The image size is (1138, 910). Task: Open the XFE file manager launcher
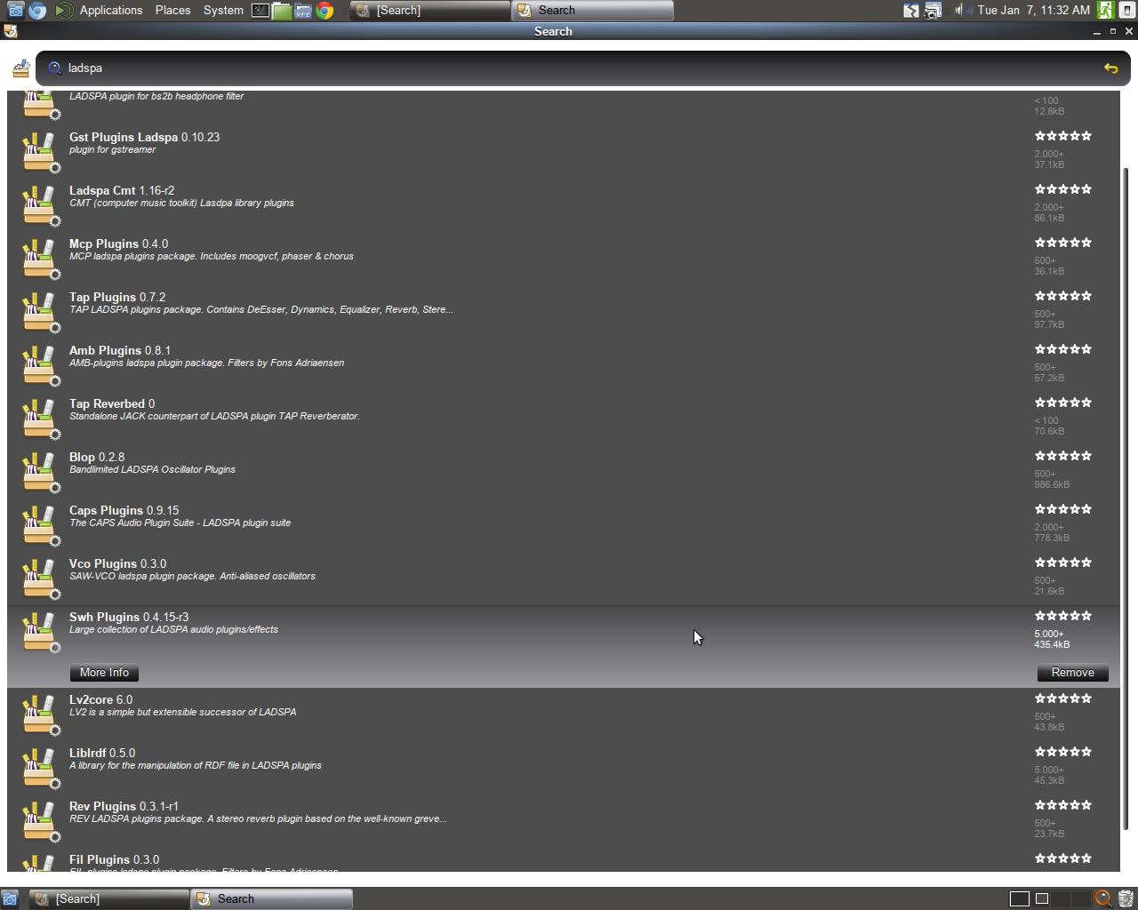pyautogui.click(x=303, y=11)
